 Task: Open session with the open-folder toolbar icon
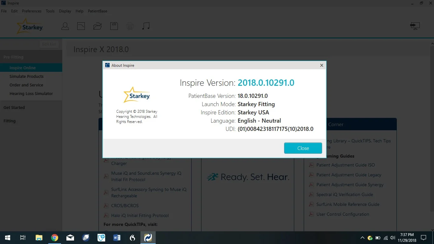(x=98, y=26)
